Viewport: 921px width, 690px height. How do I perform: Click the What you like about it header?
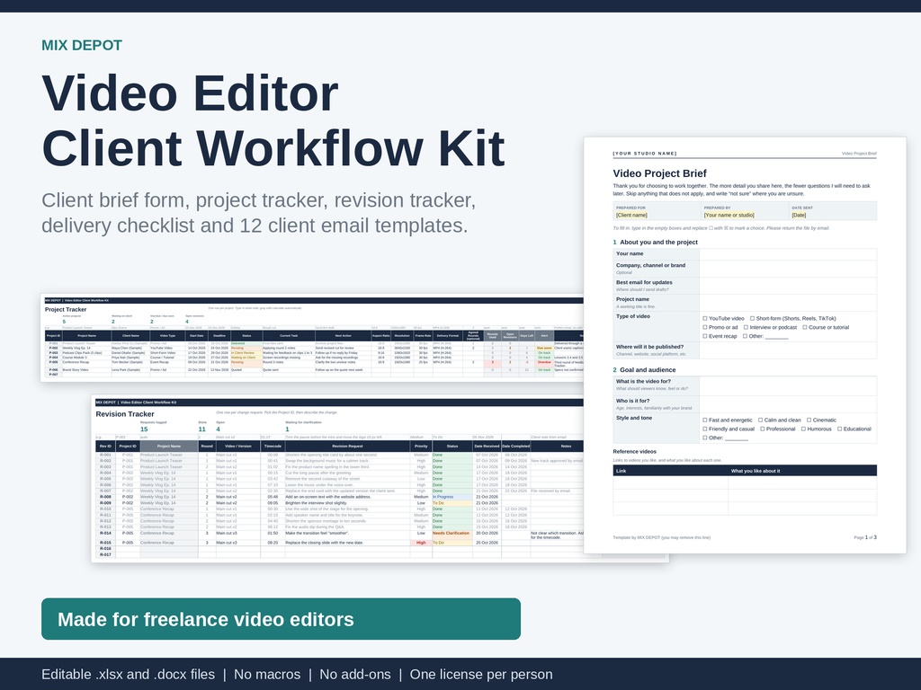756,471
